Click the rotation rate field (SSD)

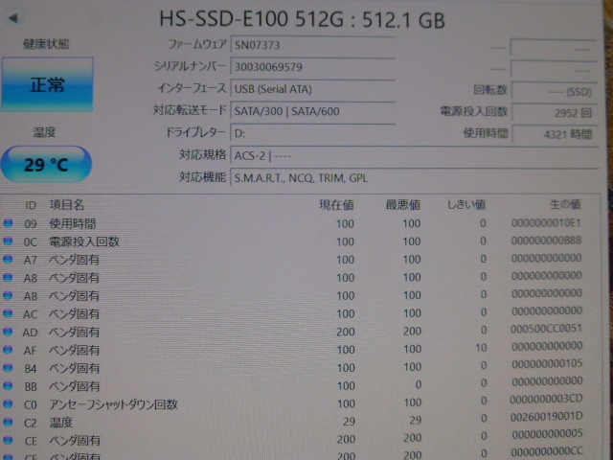pos(555,92)
